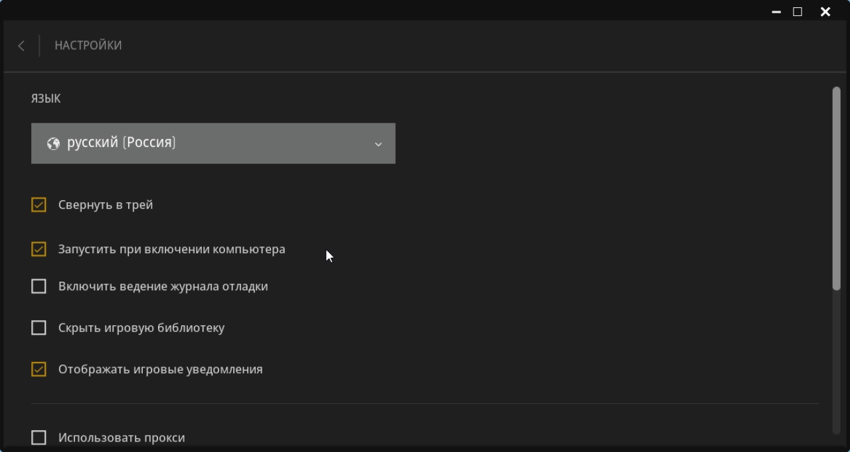
Task: Check the 'Скрыть игровую библиотеку' box
Action: tap(39, 327)
